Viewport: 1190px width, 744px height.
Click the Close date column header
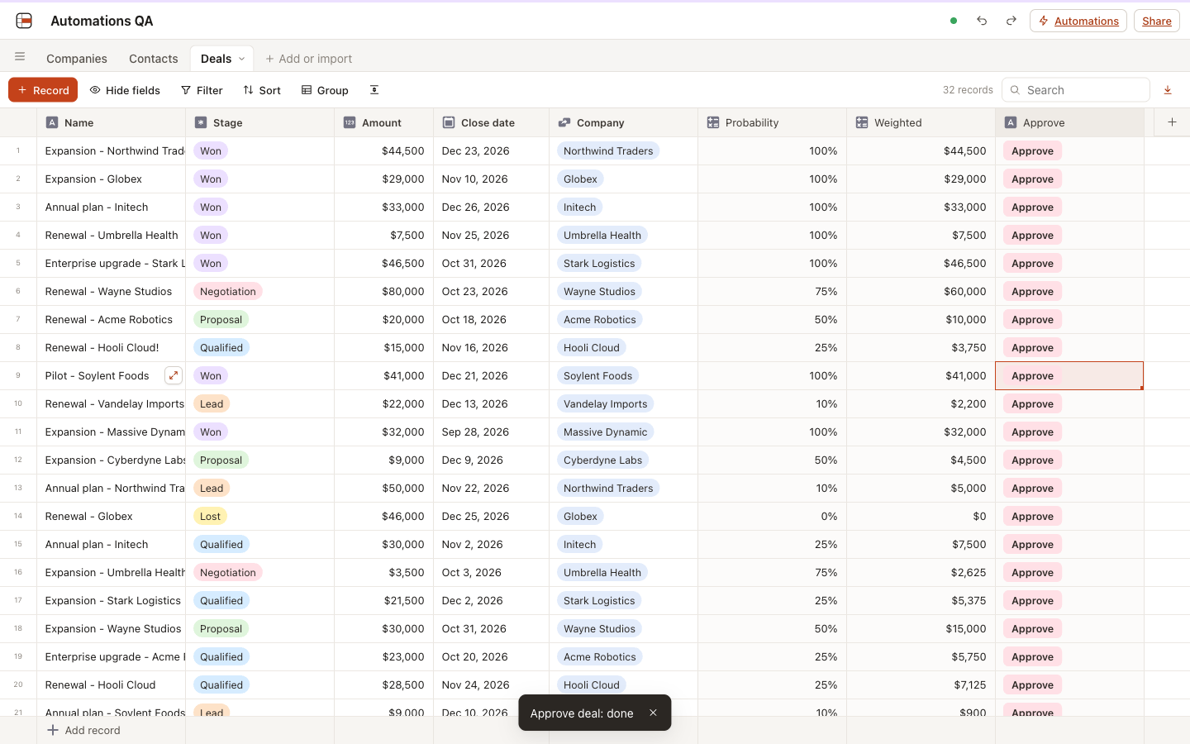492,122
